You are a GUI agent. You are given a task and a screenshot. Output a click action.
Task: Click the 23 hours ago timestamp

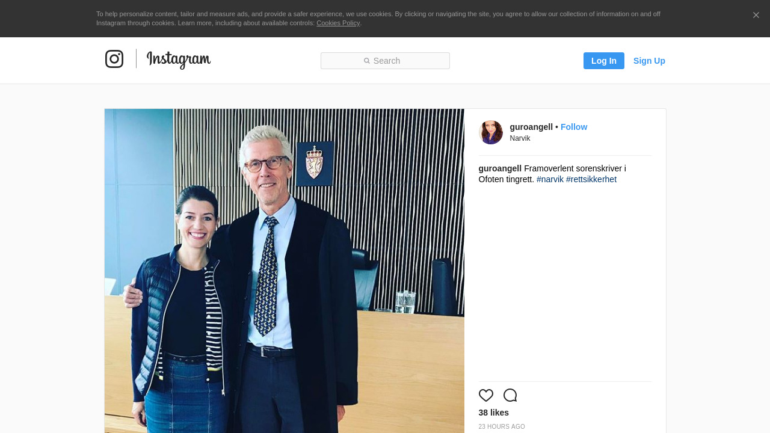click(x=502, y=427)
